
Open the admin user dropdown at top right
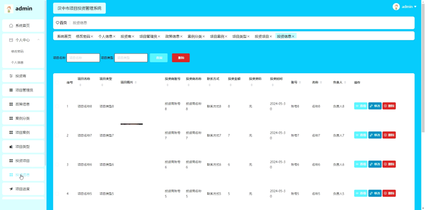tap(405, 7)
